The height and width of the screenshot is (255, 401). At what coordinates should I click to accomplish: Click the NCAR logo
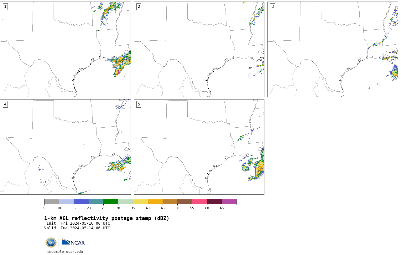point(73,242)
